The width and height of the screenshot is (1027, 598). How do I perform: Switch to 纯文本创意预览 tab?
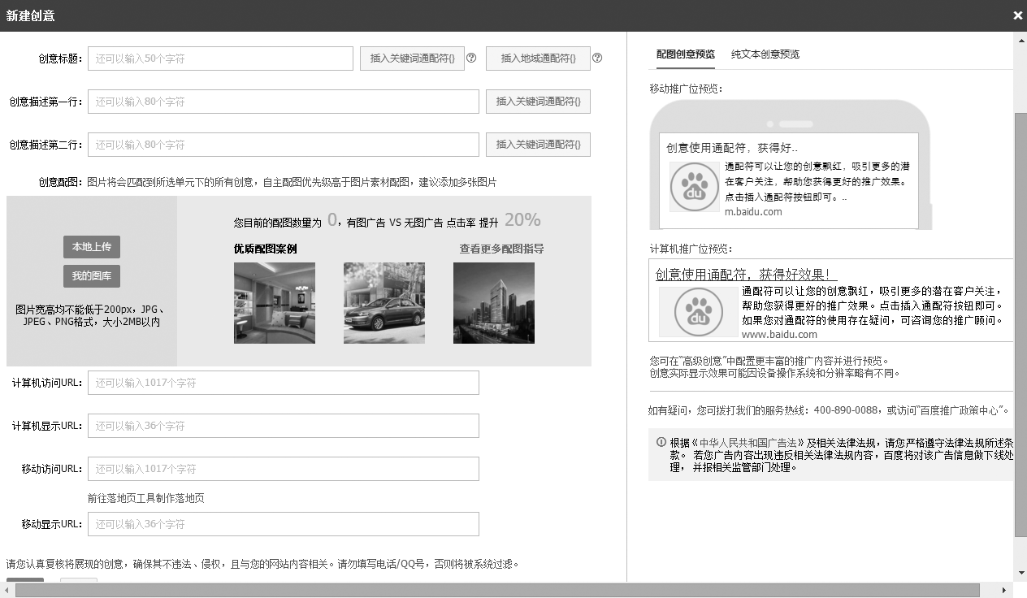(x=765, y=54)
